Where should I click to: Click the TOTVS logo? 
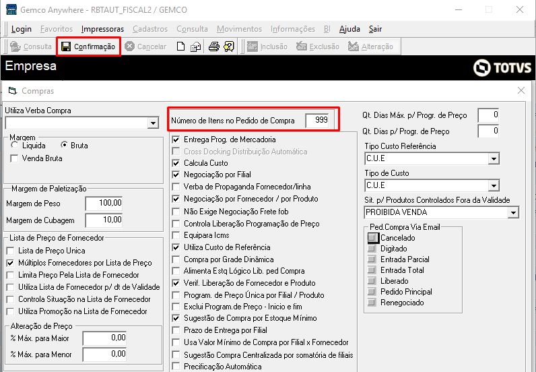pyautogui.click(x=502, y=67)
